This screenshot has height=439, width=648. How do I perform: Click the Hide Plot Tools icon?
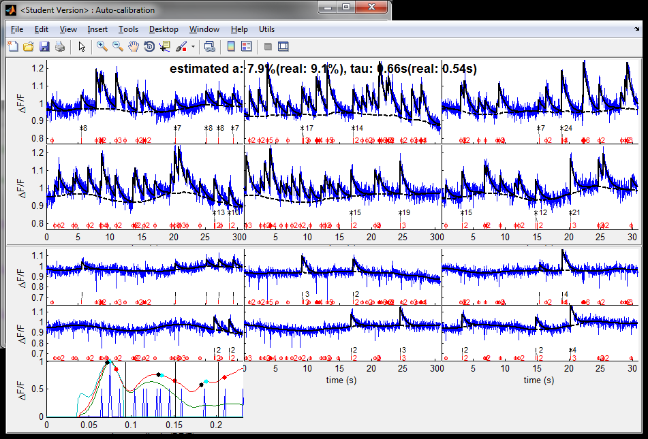(268, 47)
